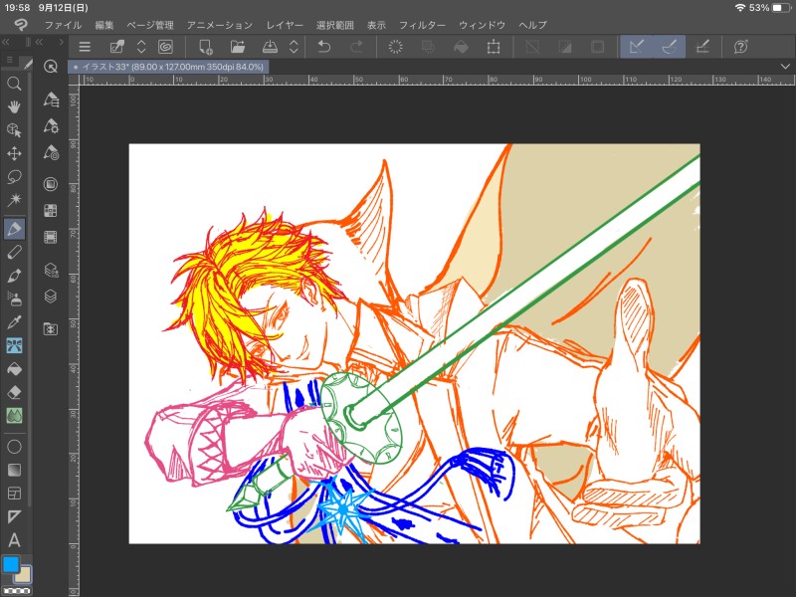
Task: Open the フィルター menu
Action: [422, 24]
